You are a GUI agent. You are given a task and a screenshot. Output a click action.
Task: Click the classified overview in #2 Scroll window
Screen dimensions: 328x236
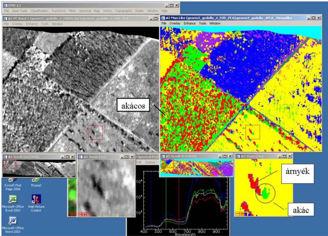197,168
